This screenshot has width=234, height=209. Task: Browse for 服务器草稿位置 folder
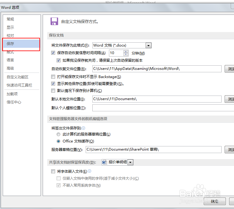pyautogui.click(x=229, y=149)
